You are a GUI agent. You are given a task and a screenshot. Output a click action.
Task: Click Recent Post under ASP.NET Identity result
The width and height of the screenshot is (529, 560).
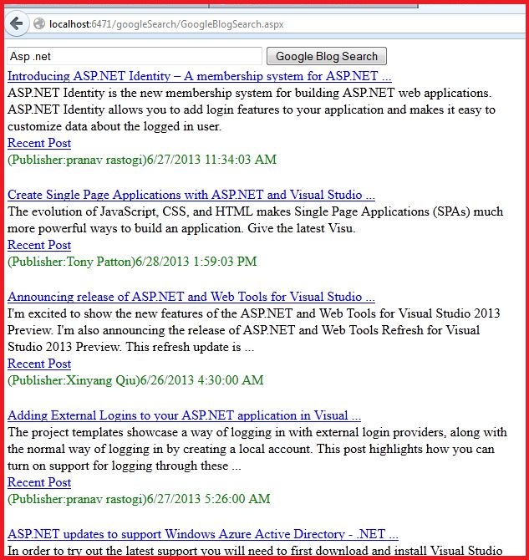tap(39, 143)
